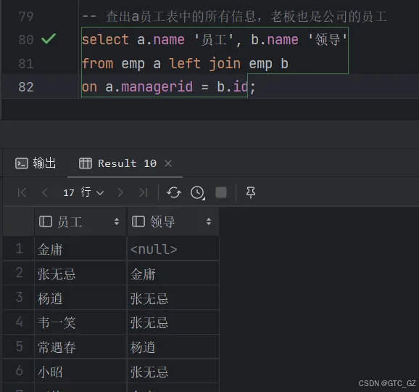Image resolution: width=419 pixels, height=392 pixels.
Task: Pin the Result 10 tab
Action: click(x=250, y=192)
